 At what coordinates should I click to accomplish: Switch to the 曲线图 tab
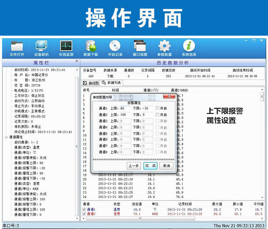91,83
